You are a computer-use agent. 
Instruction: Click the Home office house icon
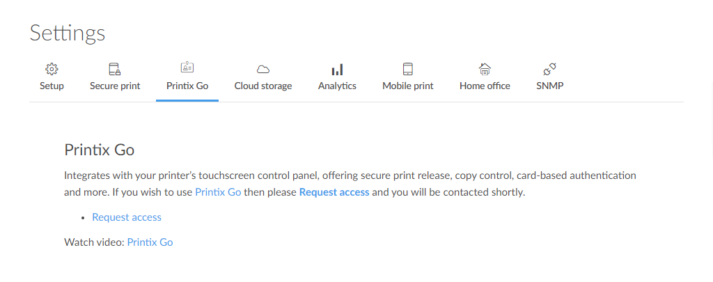(485, 69)
